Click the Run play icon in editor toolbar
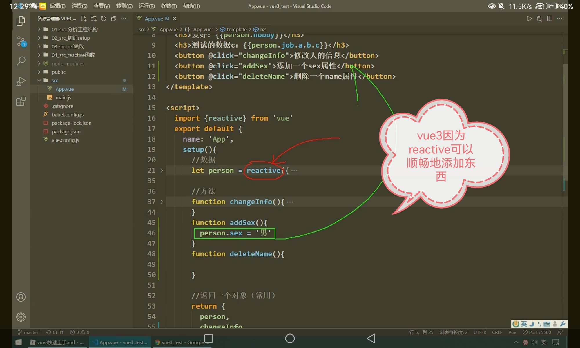 529,19
